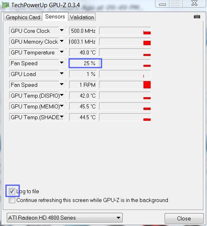The image size is (207, 226).
Task: Click the Fan Speed RPM history graph
Action: [125, 85]
